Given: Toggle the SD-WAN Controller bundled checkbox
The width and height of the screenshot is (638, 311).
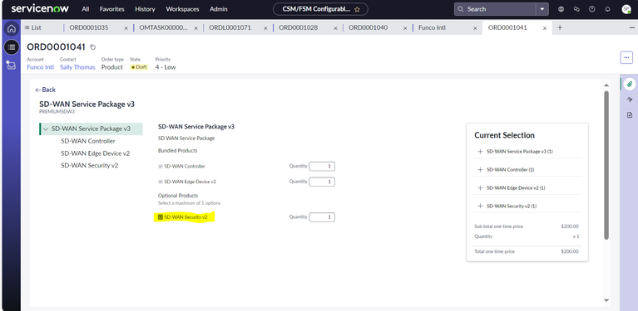Looking at the screenshot, I should click(161, 166).
